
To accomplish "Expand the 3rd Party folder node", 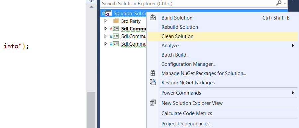I will click(x=105, y=21).
